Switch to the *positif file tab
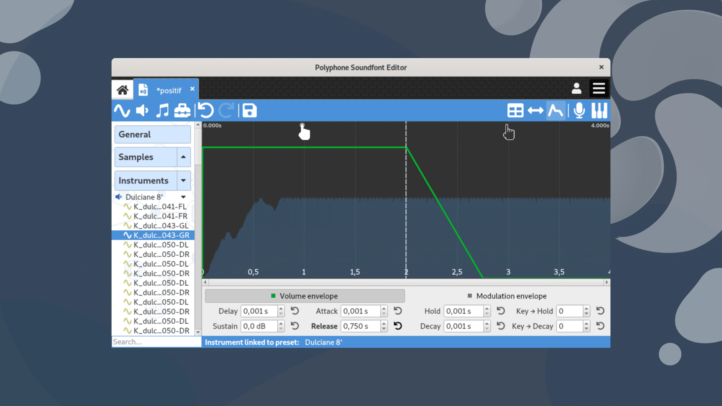722x406 pixels. [x=166, y=89]
